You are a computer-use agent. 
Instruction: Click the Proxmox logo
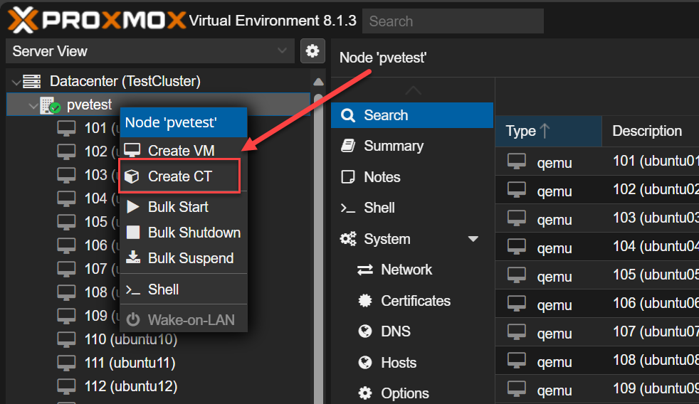click(x=98, y=19)
